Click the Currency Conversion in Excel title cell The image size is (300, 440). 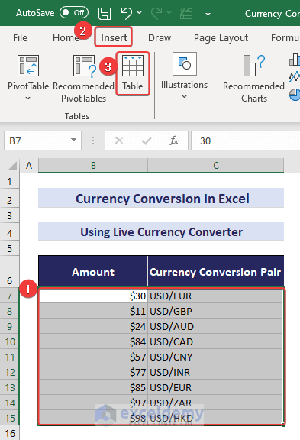(161, 199)
